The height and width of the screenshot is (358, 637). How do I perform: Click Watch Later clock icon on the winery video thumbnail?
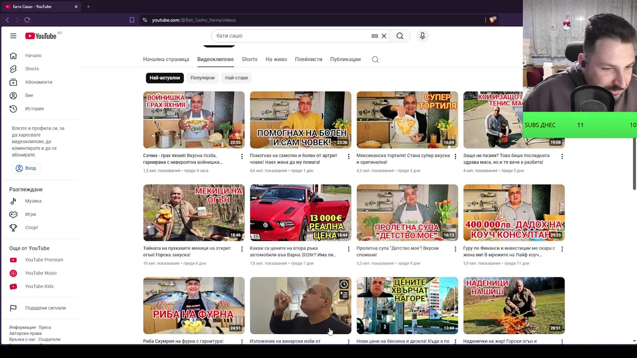click(344, 284)
